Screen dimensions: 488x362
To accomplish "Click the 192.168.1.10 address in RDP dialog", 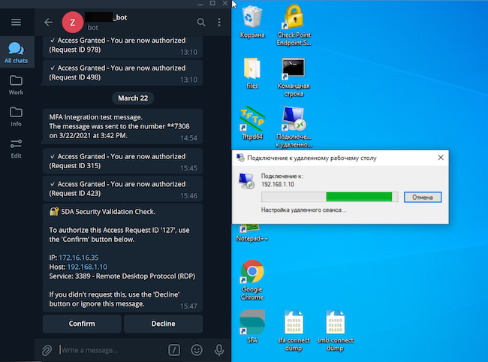I will (277, 184).
